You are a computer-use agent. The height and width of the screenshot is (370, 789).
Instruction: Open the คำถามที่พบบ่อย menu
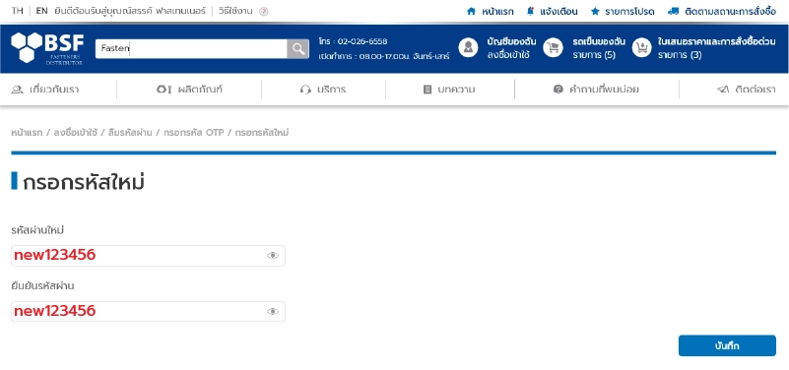click(x=604, y=90)
